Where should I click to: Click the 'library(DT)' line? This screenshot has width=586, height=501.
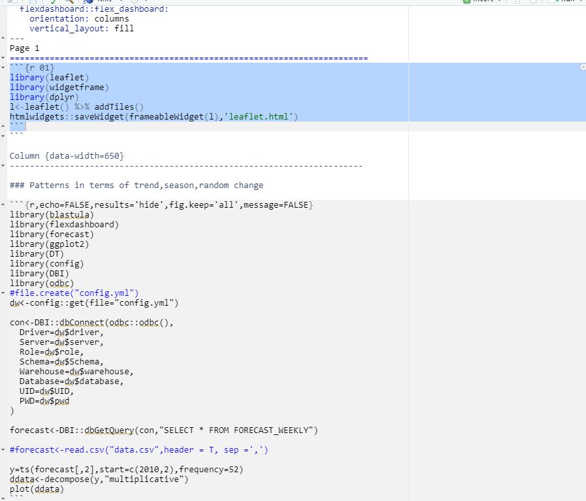(37, 253)
